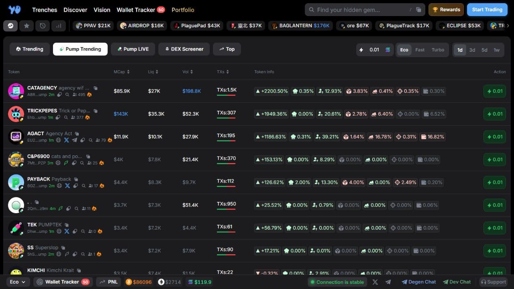Open the Rewards button
The width and height of the screenshot is (514, 289).
[x=446, y=10]
